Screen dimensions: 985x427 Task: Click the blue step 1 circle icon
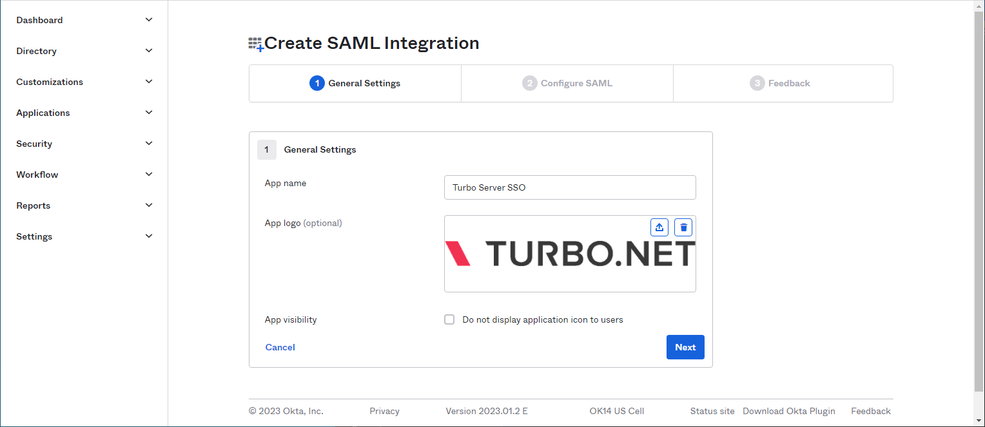(317, 83)
